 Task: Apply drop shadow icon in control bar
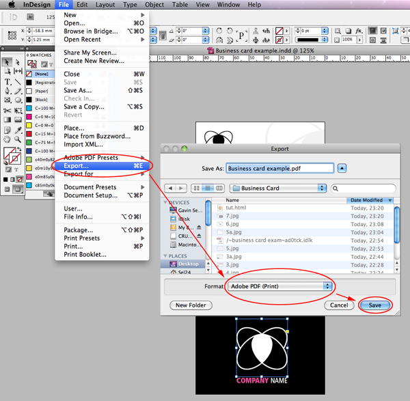(x=348, y=31)
